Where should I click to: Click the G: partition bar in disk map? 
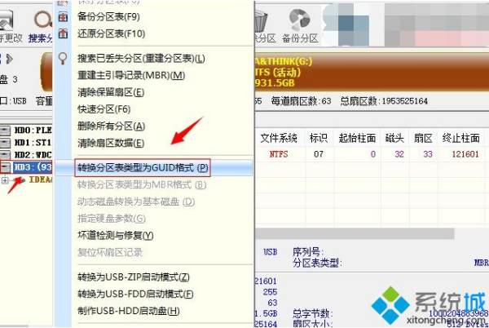pos(372,72)
